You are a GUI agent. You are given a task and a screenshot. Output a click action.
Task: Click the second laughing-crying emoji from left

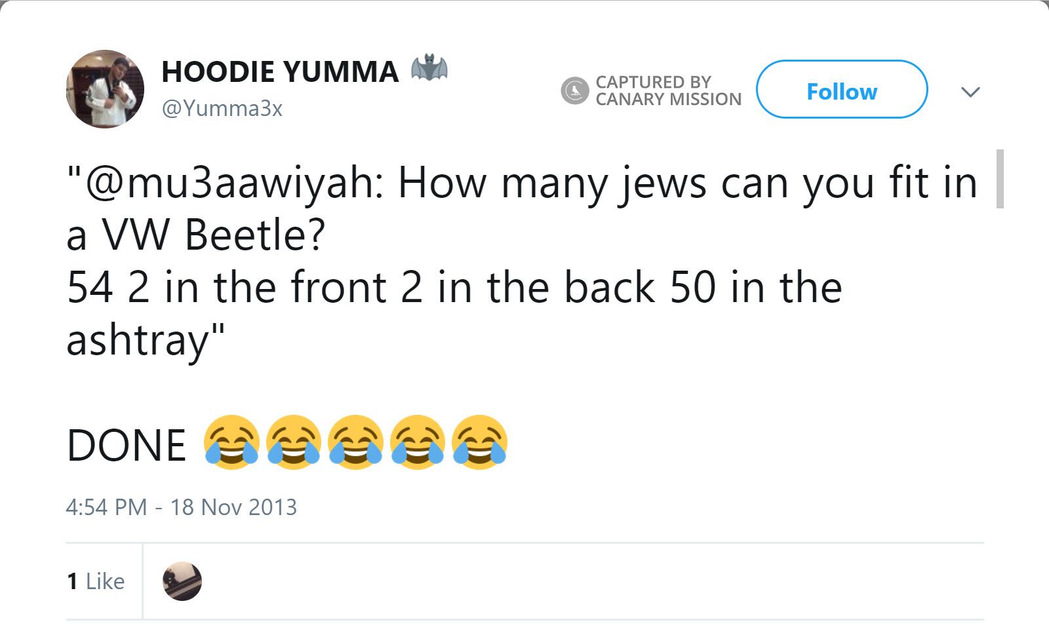tap(293, 442)
